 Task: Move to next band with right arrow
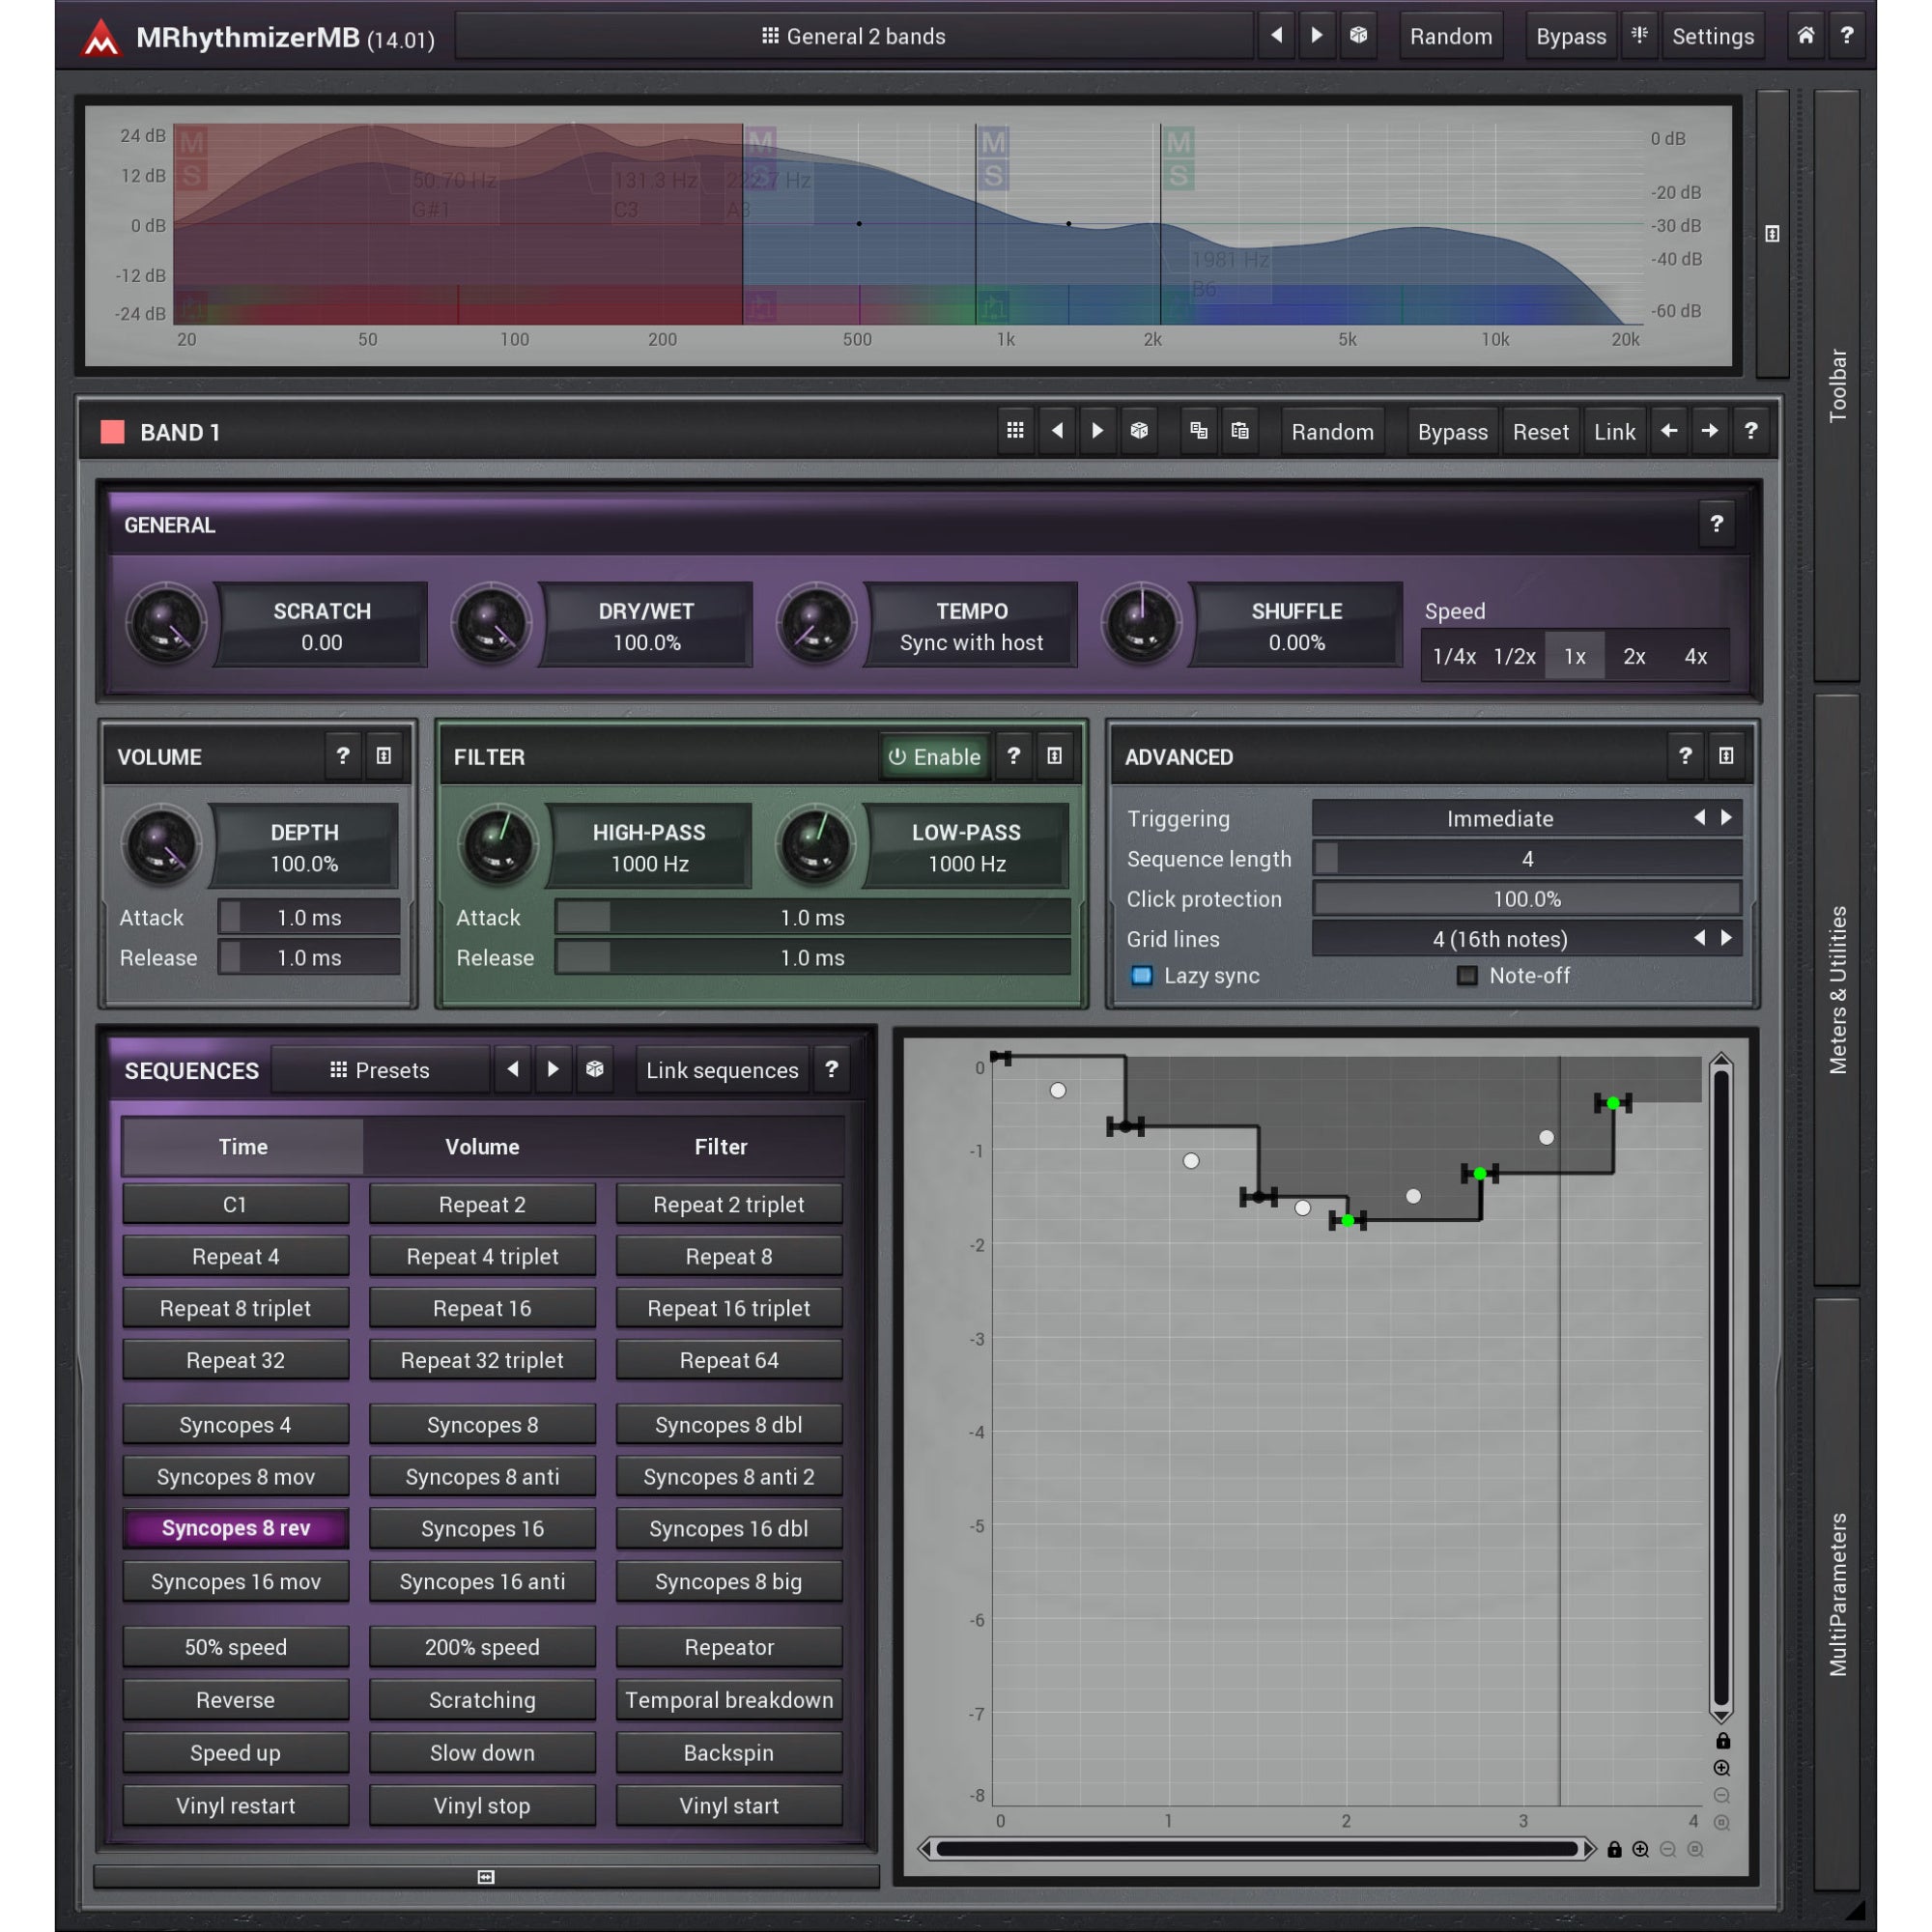[x=1710, y=431]
